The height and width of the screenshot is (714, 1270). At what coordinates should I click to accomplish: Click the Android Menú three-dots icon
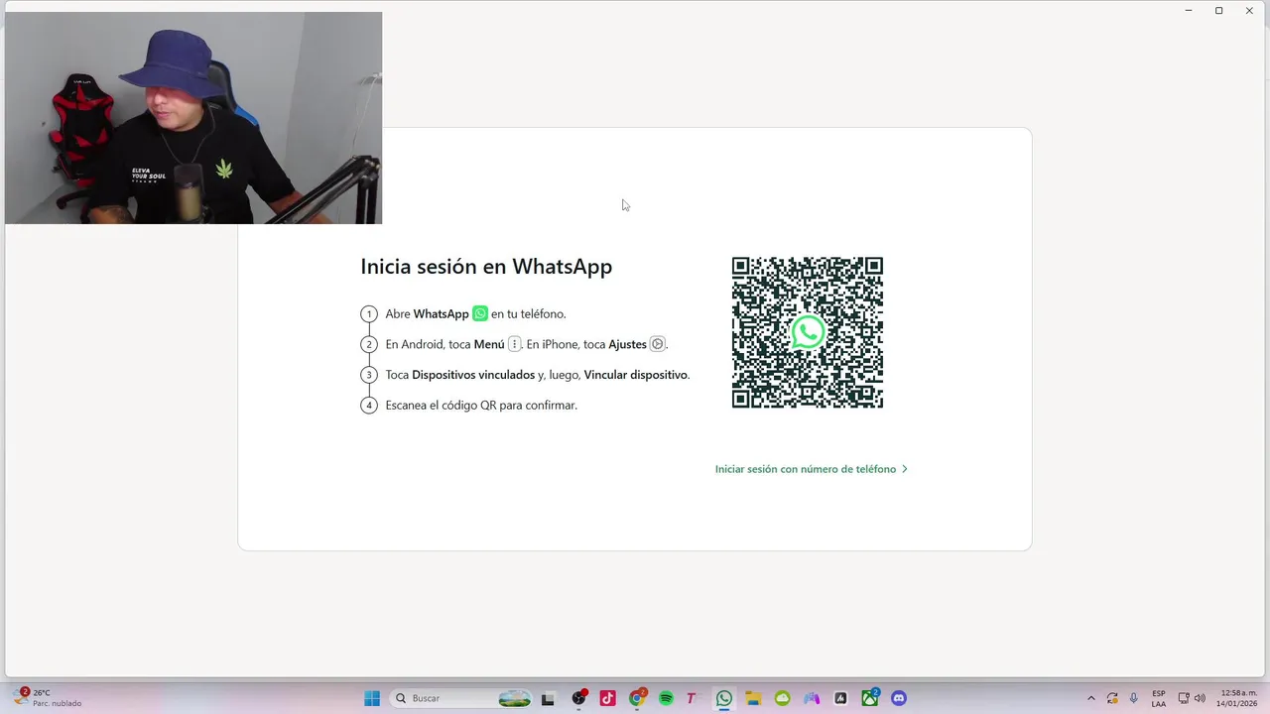pos(514,344)
